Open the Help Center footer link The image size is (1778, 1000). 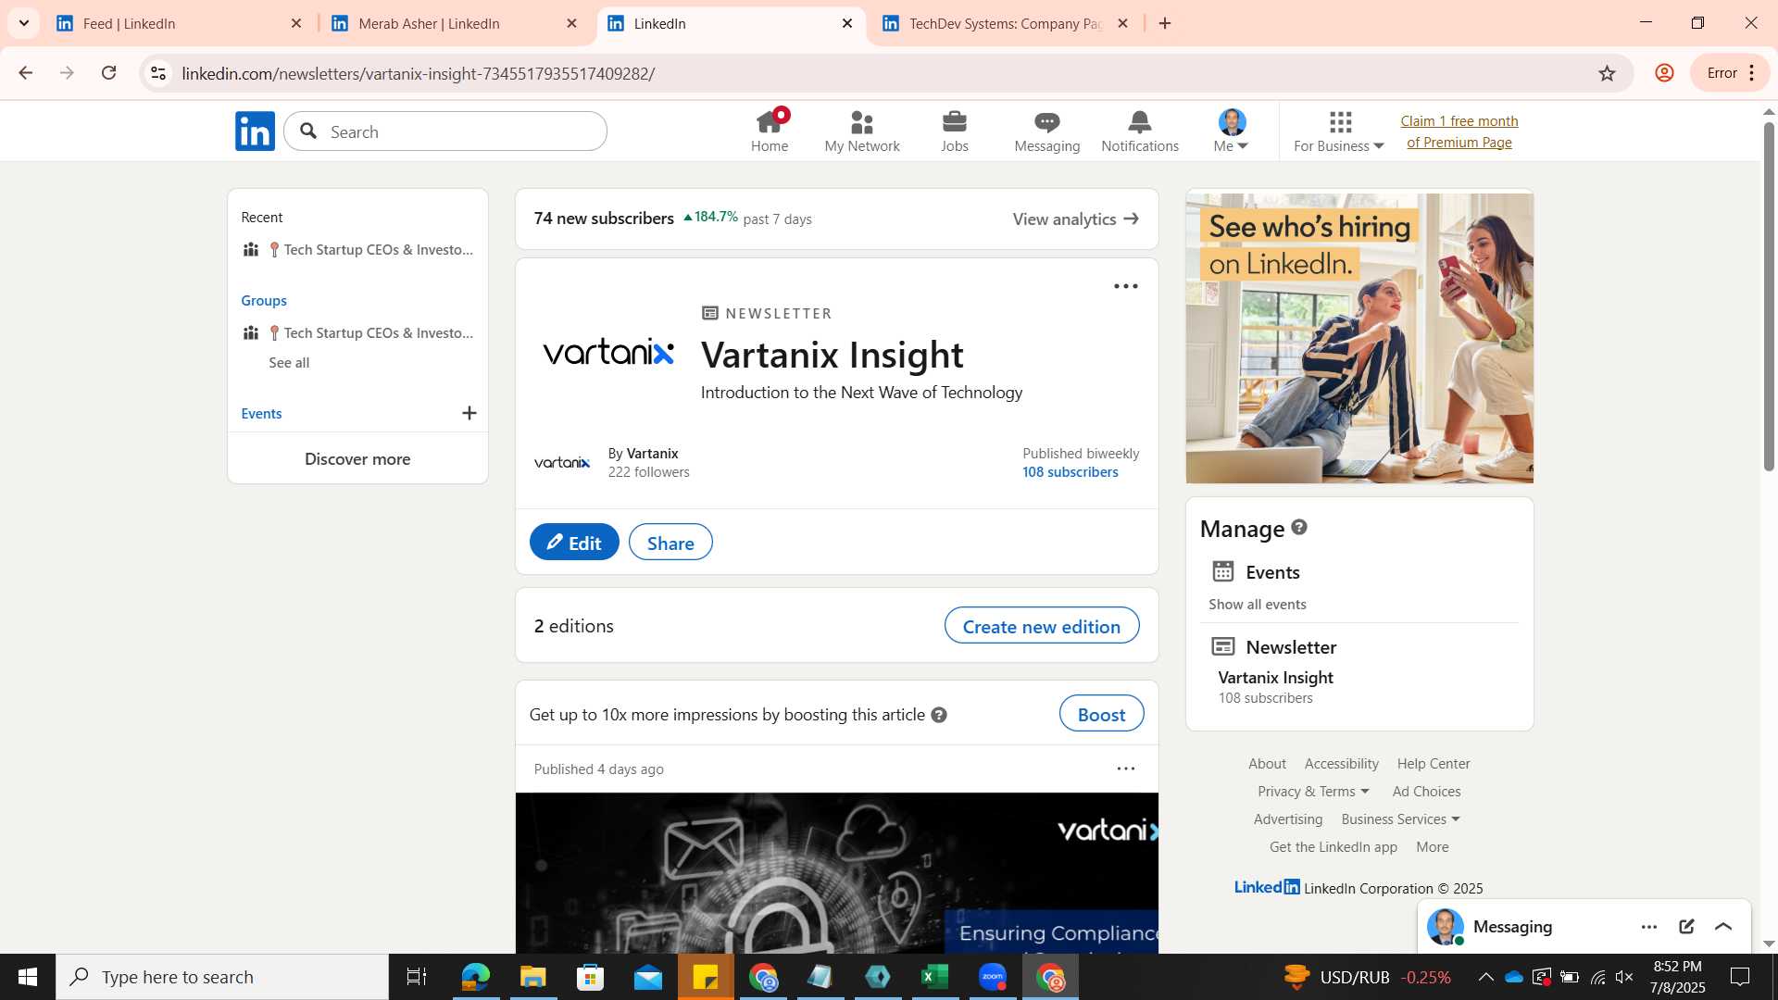(x=1434, y=764)
